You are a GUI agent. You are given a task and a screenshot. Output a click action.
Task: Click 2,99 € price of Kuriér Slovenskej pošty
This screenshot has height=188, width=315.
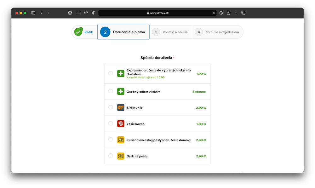[x=201, y=140]
